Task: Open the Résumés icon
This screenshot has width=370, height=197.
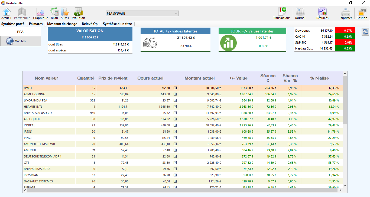Action: [x=322, y=13]
